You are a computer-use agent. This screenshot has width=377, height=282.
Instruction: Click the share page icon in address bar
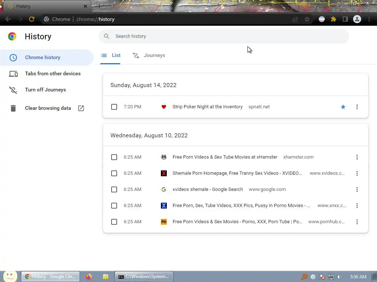[295, 19]
